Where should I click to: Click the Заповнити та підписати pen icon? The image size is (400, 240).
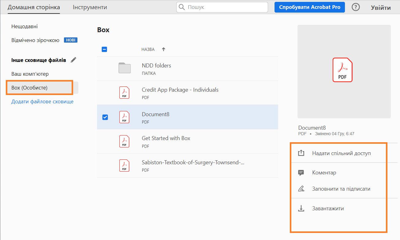[x=301, y=189]
